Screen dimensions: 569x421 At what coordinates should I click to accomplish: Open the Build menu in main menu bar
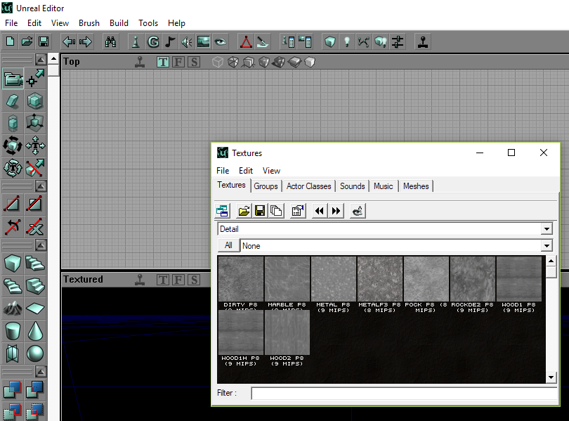(119, 23)
